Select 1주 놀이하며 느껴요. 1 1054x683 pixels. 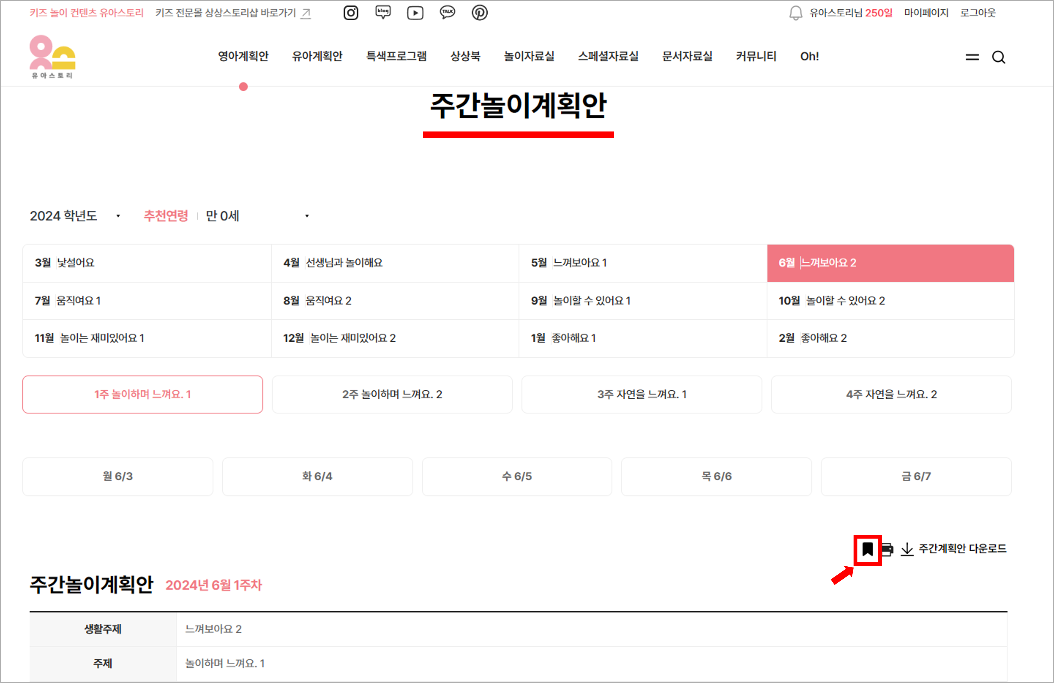pos(143,394)
